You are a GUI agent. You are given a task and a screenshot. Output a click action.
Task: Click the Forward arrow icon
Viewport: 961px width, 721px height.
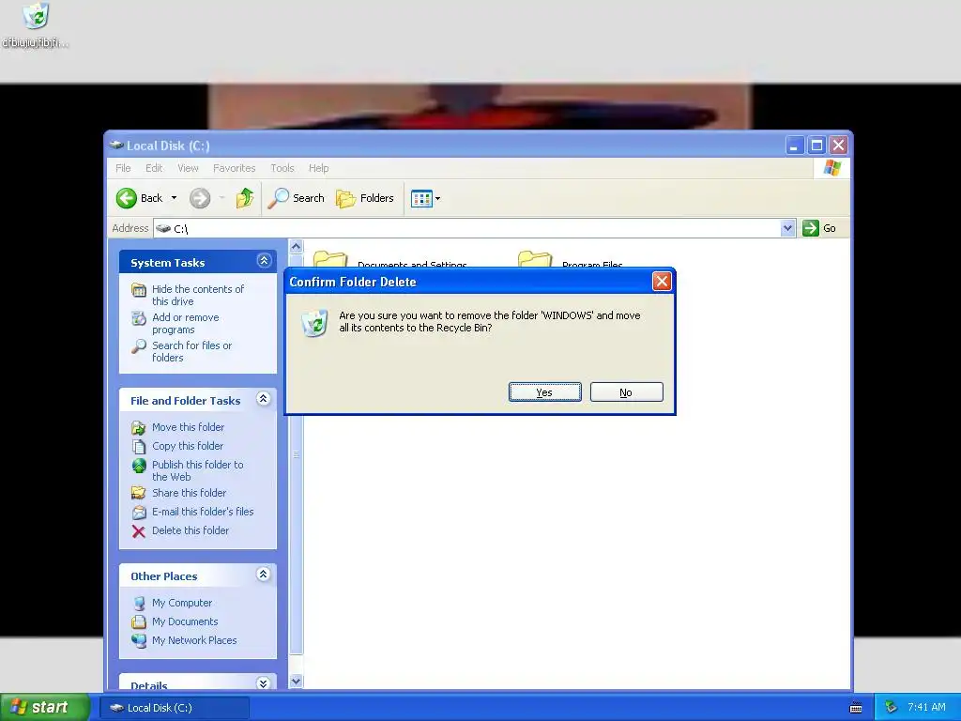point(200,198)
